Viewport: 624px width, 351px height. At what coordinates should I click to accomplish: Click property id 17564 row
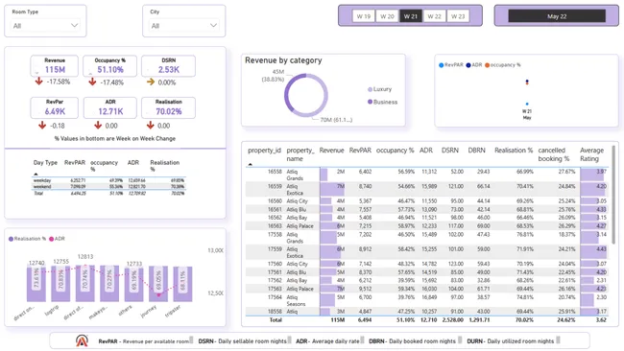(x=426, y=300)
